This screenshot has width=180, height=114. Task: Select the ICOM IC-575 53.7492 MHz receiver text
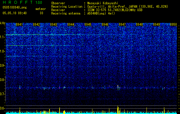pos(115,10)
